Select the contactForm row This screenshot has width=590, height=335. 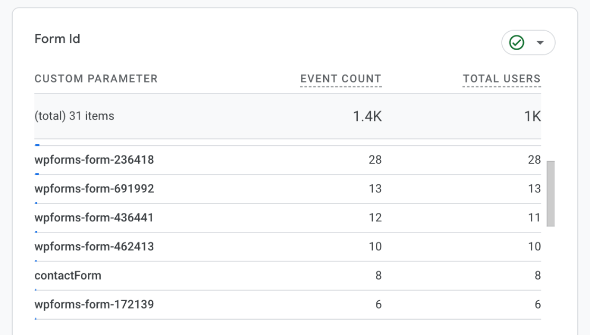(x=68, y=275)
